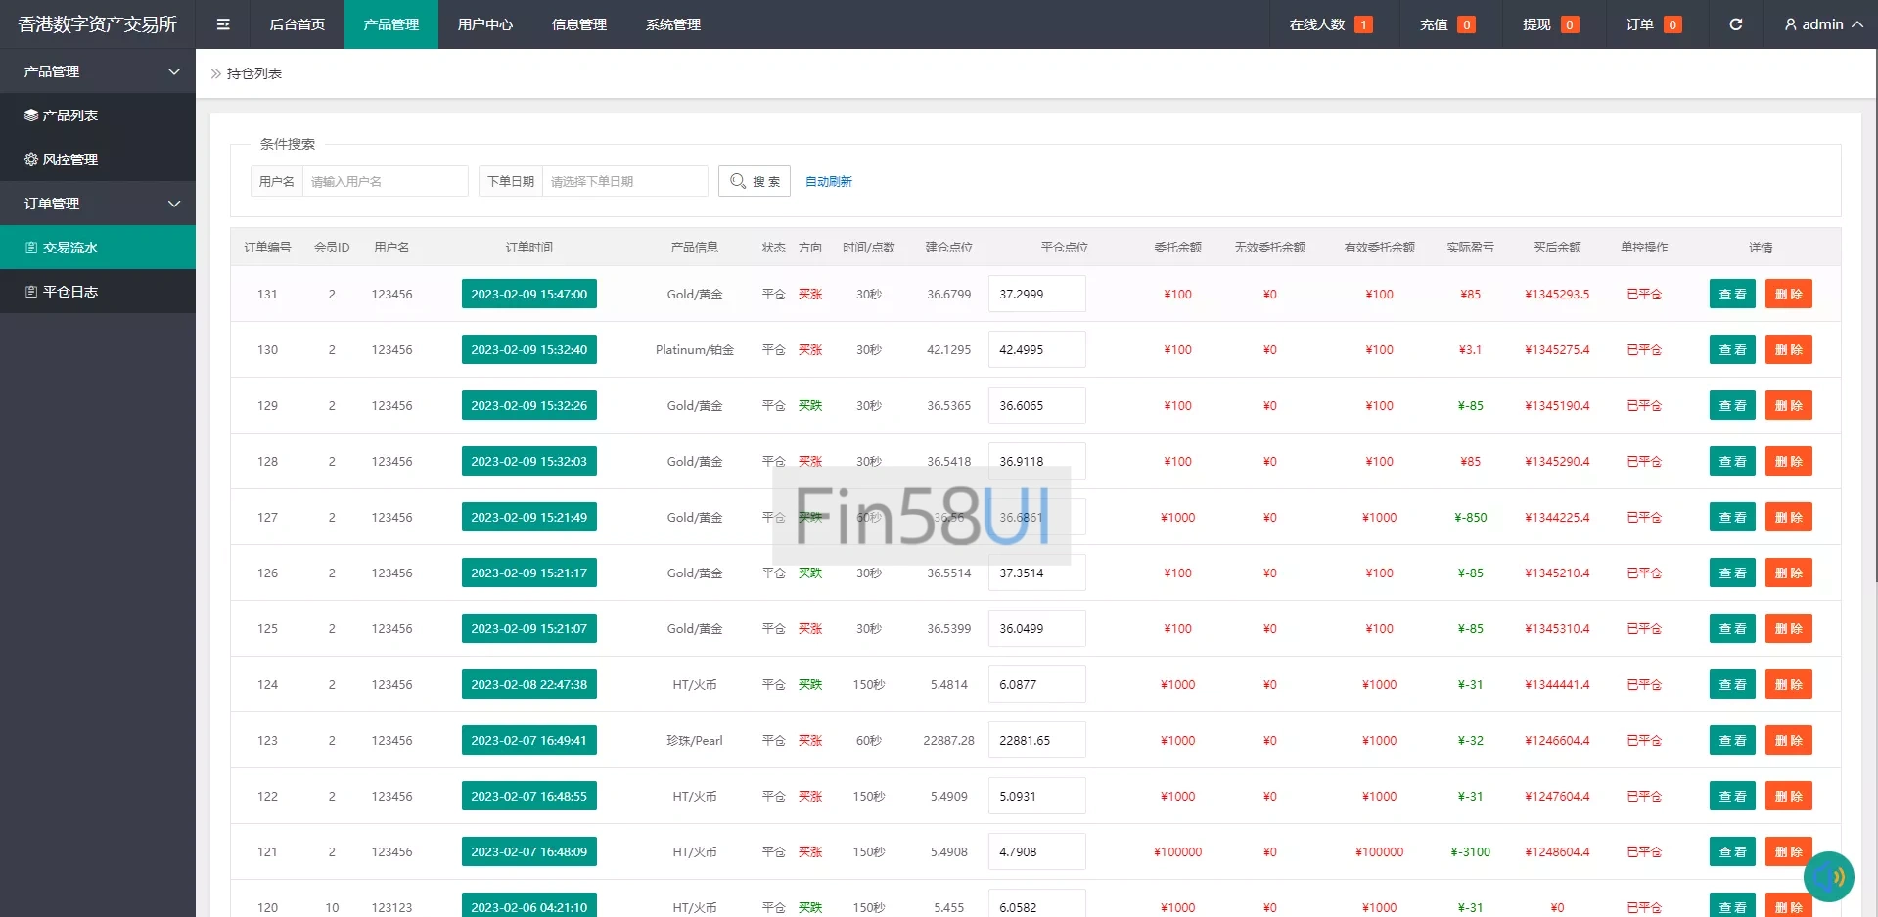
Task: Open the 下单日期 date picker field
Action: click(624, 181)
